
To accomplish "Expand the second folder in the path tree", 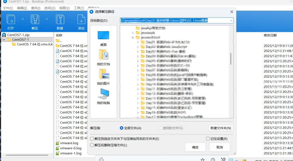I will tap(133, 33).
